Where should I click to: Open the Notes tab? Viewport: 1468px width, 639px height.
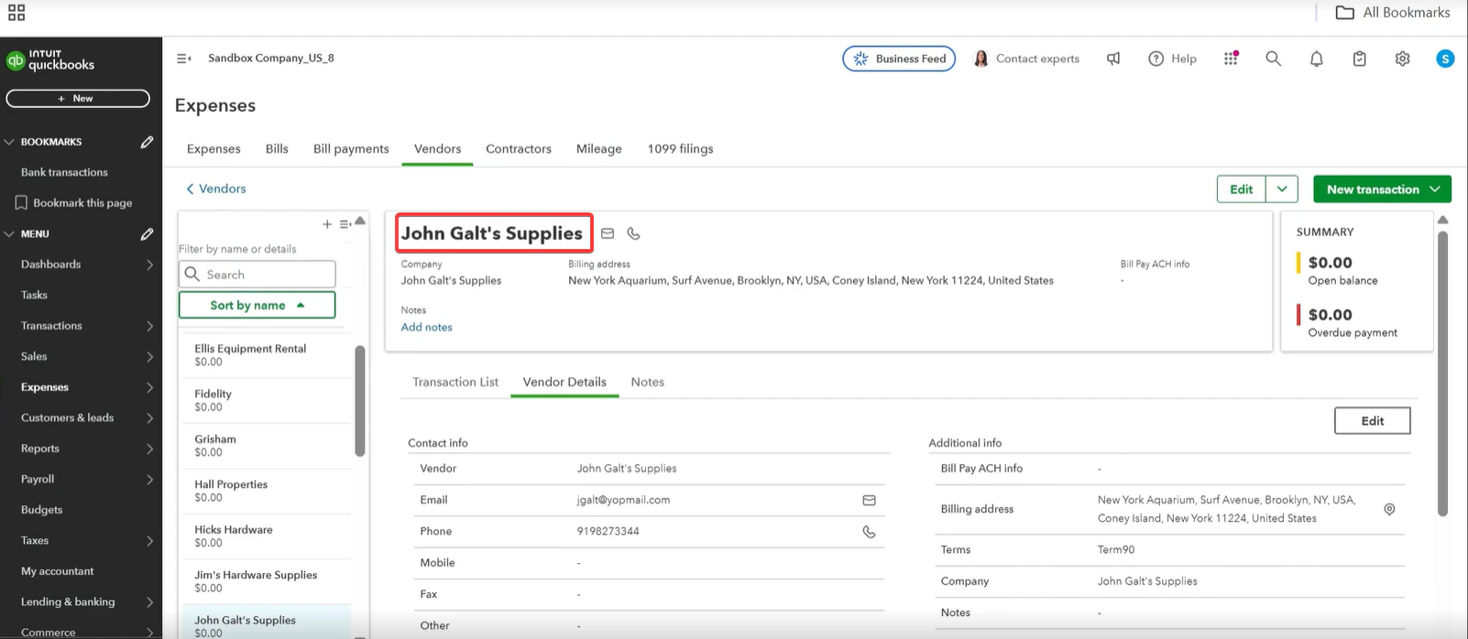click(648, 383)
